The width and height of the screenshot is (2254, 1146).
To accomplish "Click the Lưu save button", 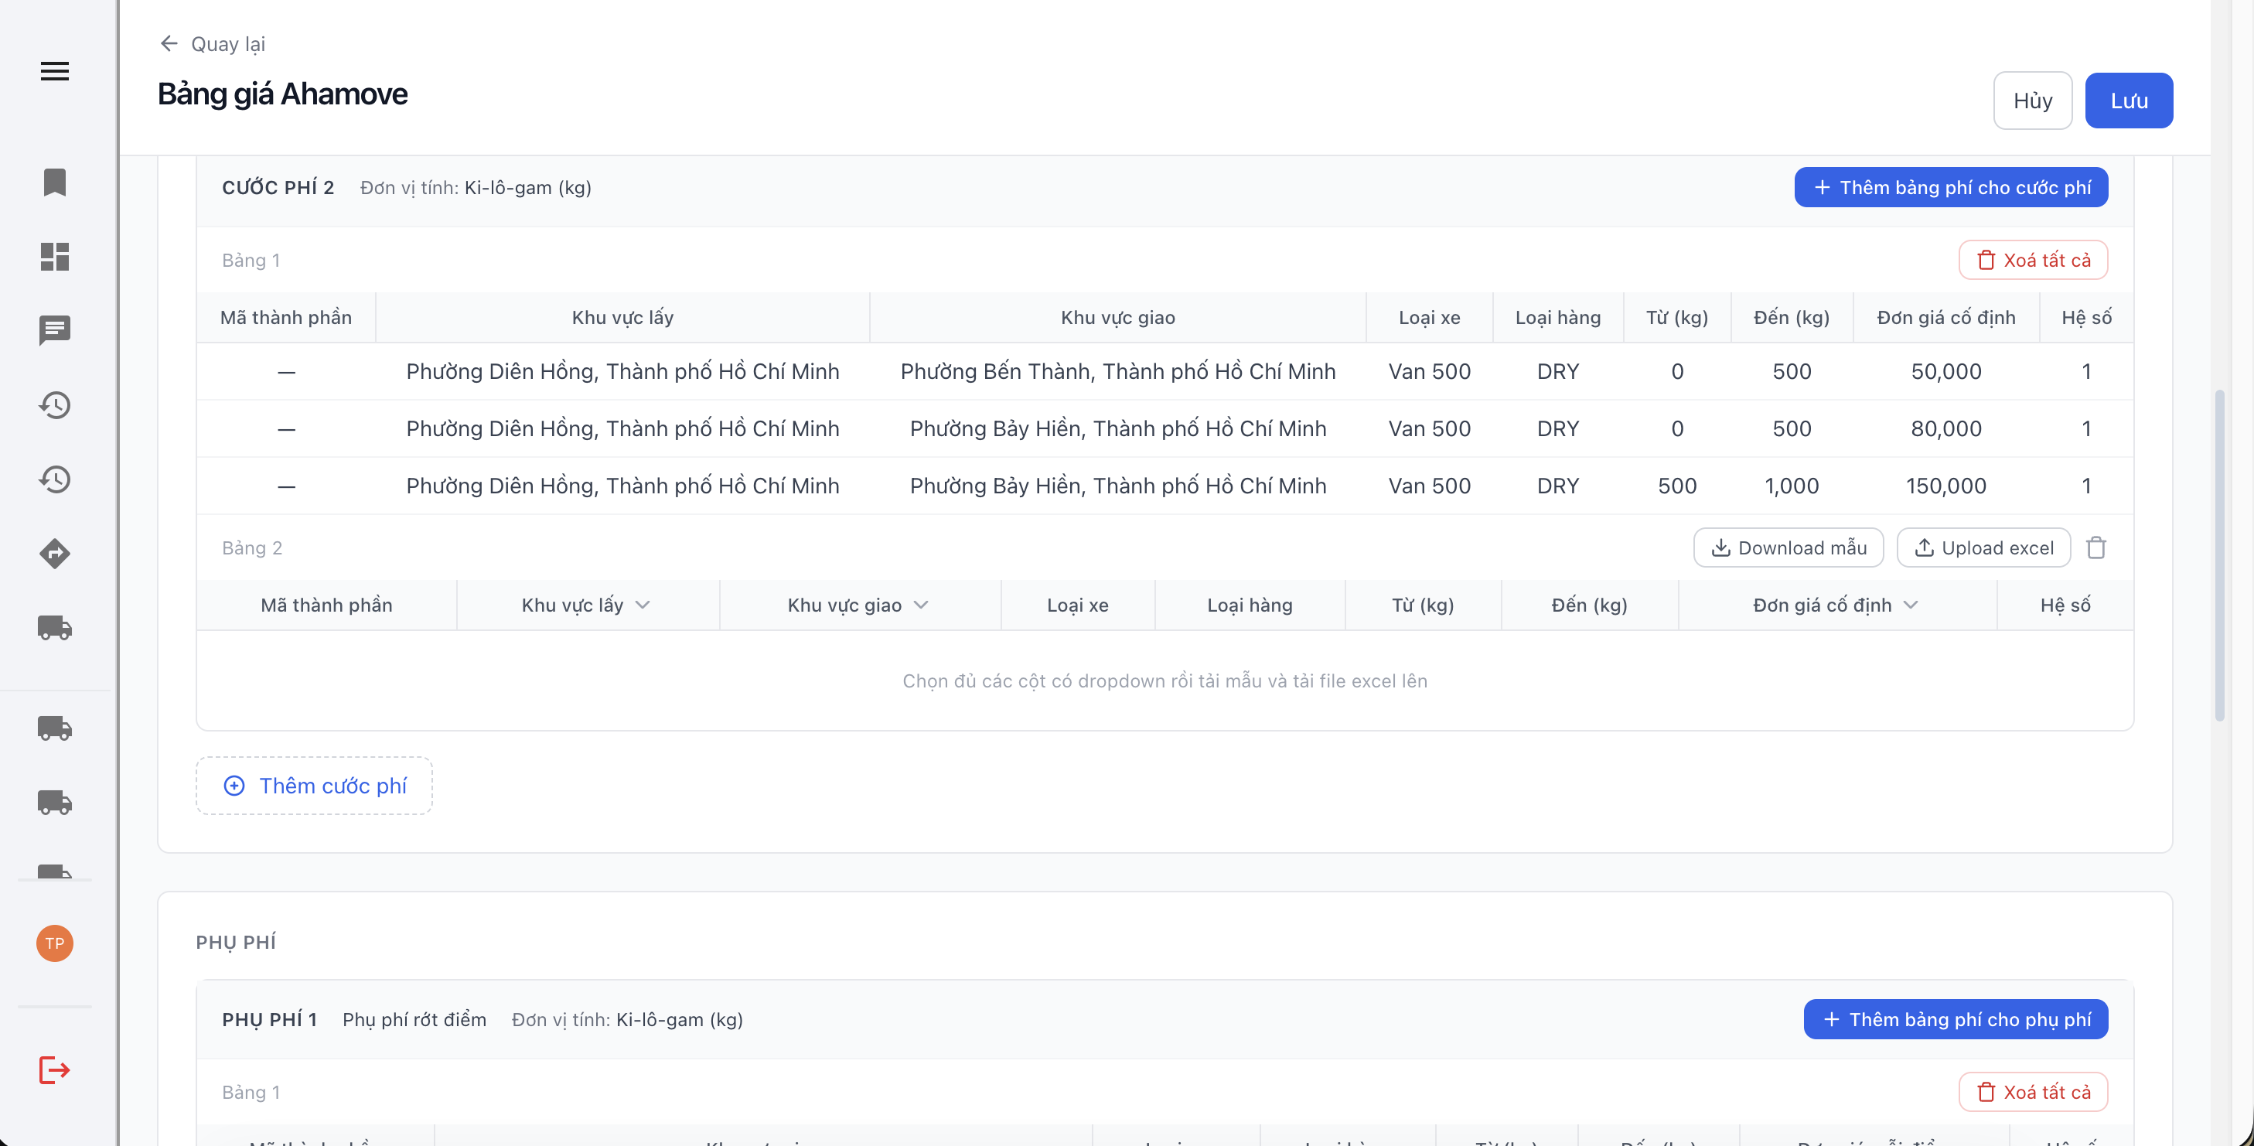I will click(x=2128, y=101).
